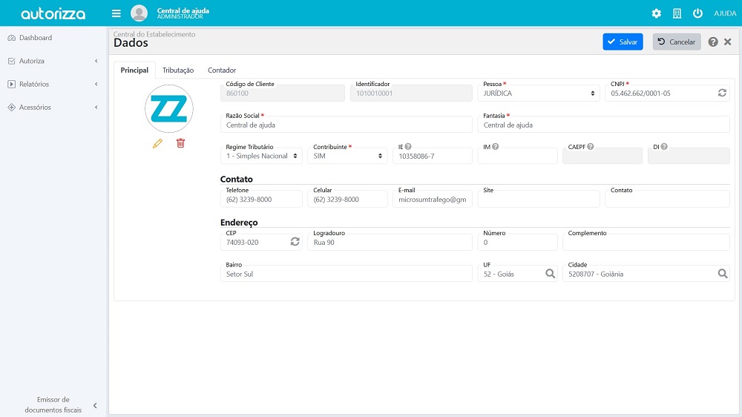The width and height of the screenshot is (742, 417).
Task: Click the building icon in header
Action: click(x=677, y=13)
